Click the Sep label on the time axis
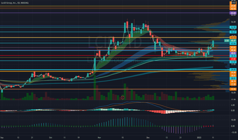The height and width of the screenshot is (140, 238). (2, 137)
